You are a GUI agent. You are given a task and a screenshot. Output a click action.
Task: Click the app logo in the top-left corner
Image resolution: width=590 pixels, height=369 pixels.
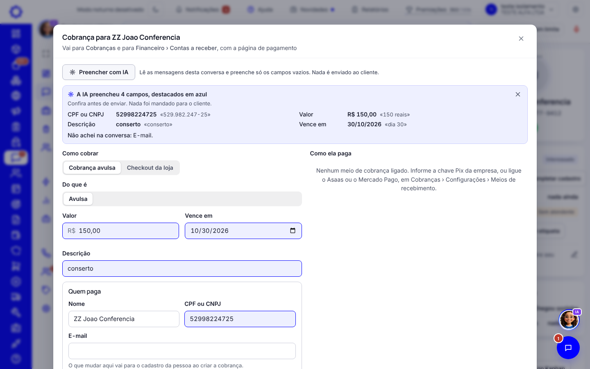[16, 11]
